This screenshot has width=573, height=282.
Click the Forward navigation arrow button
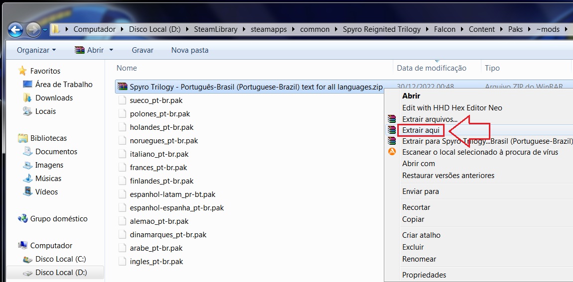coord(34,29)
